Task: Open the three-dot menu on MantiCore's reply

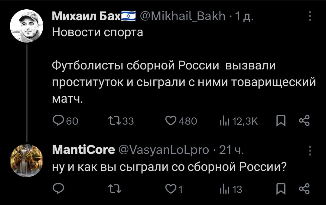Action: [310, 151]
